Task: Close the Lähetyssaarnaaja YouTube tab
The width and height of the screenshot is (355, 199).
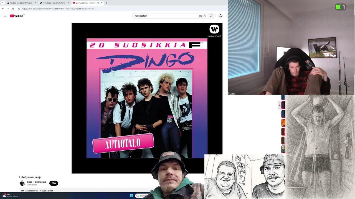Action: click(x=102, y=3)
